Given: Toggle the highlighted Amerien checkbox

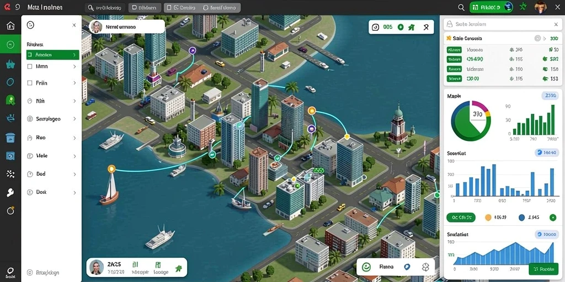Looking at the screenshot, I should (x=30, y=55).
